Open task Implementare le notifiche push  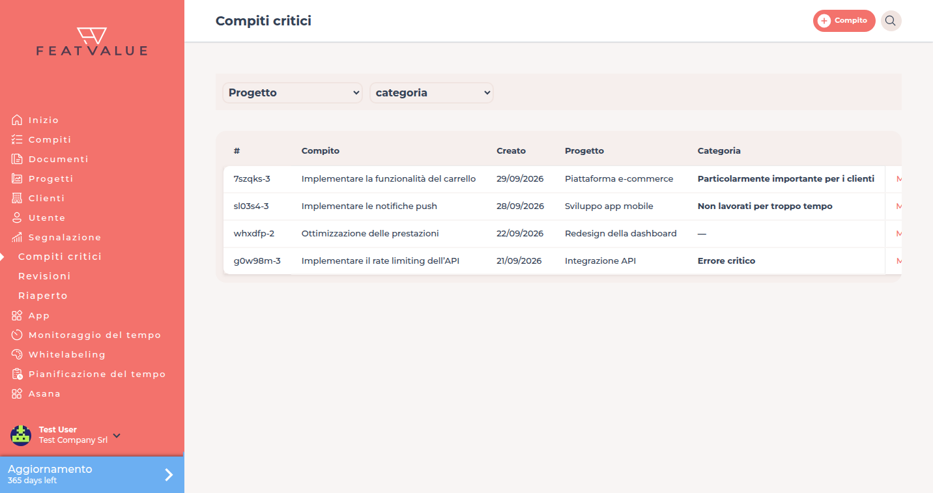369,206
